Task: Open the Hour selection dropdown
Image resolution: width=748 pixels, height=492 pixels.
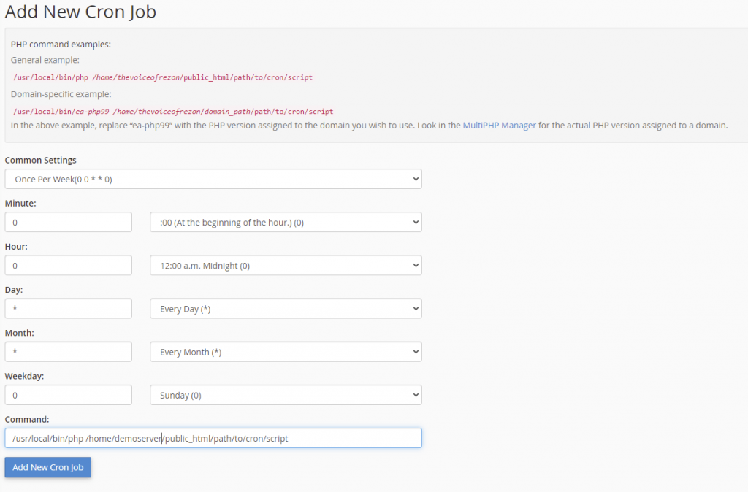Action: 285,265
